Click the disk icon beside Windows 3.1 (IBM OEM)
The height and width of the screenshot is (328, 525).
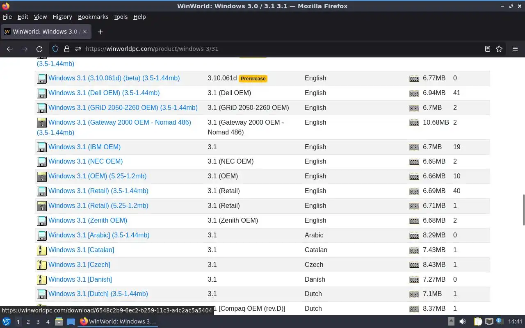pyautogui.click(x=42, y=148)
